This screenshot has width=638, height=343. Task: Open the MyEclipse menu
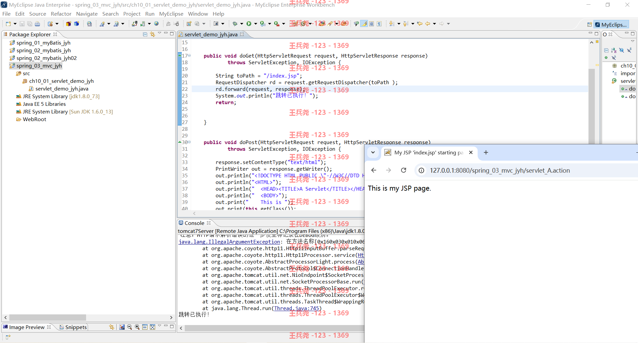(x=171, y=14)
